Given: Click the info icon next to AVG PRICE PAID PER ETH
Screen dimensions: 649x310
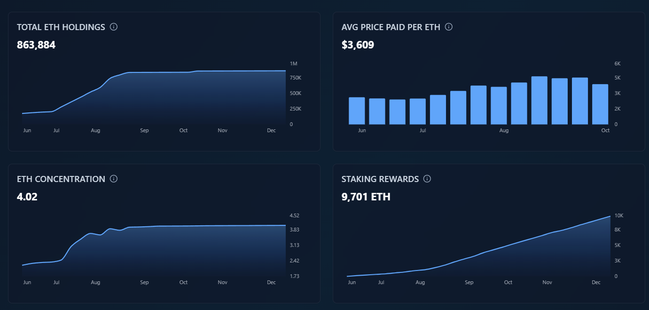Looking at the screenshot, I should click(448, 27).
